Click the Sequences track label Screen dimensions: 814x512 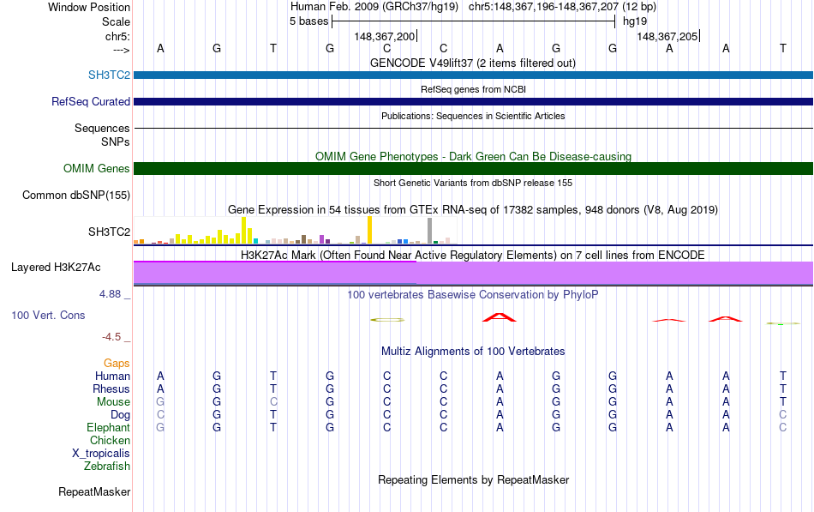point(102,128)
